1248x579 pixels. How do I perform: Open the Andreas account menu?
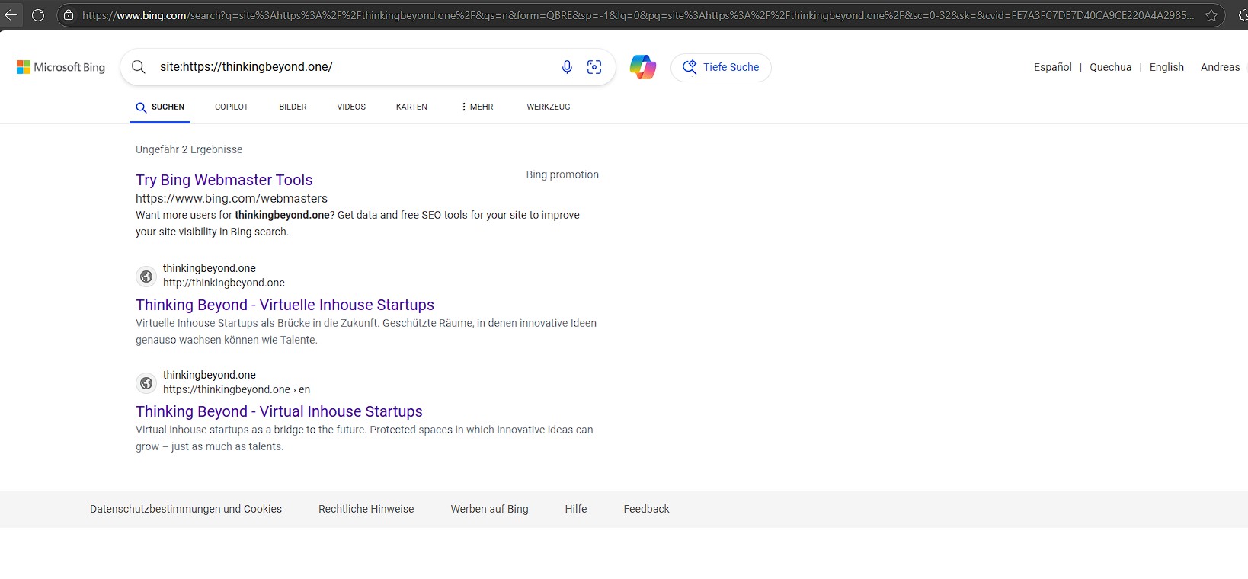(x=1221, y=67)
